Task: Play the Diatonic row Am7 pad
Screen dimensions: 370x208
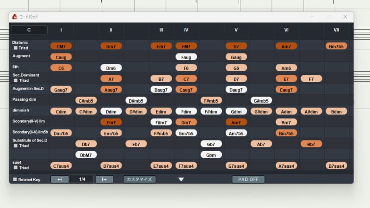Action: coord(286,46)
